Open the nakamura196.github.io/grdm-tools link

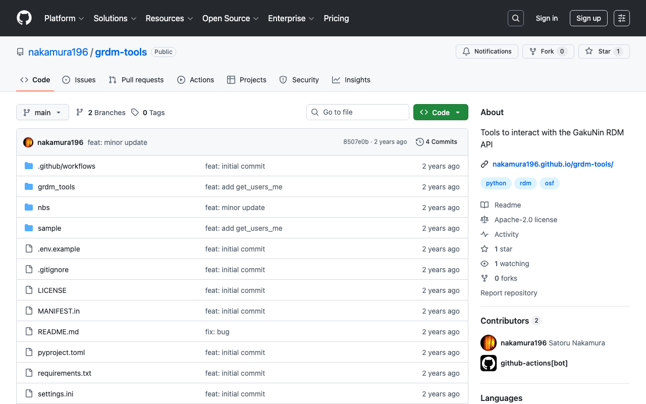click(553, 164)
